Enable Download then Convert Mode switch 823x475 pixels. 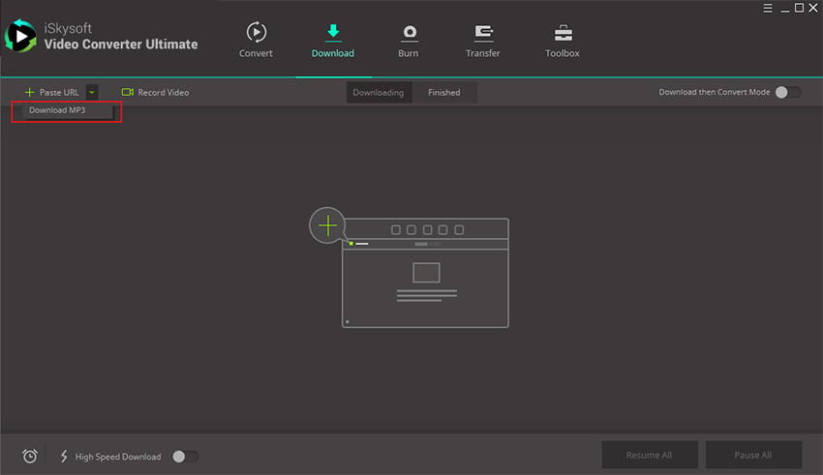tap(788, 93)
